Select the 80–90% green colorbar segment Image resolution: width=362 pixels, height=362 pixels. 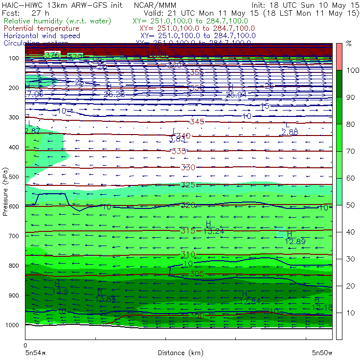[339, 111]
